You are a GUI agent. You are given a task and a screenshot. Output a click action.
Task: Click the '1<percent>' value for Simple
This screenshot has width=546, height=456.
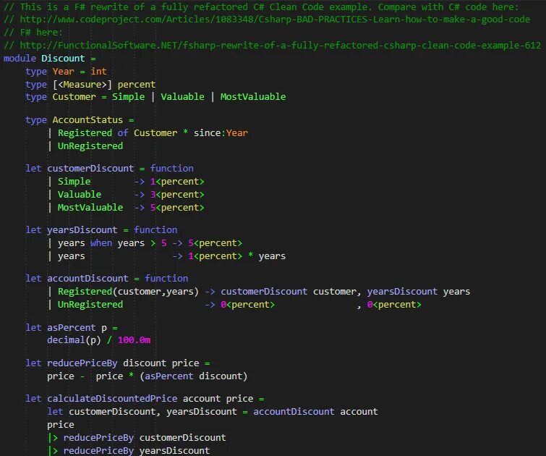coord(177,182)
